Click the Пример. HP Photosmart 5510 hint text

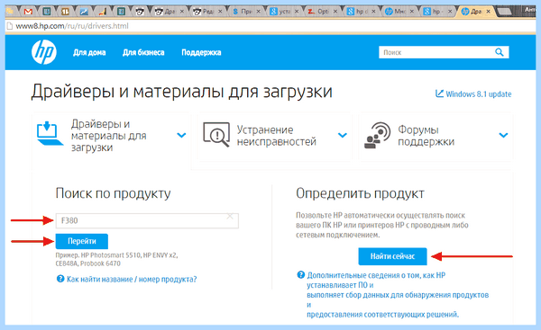click(x=116, y=260)
